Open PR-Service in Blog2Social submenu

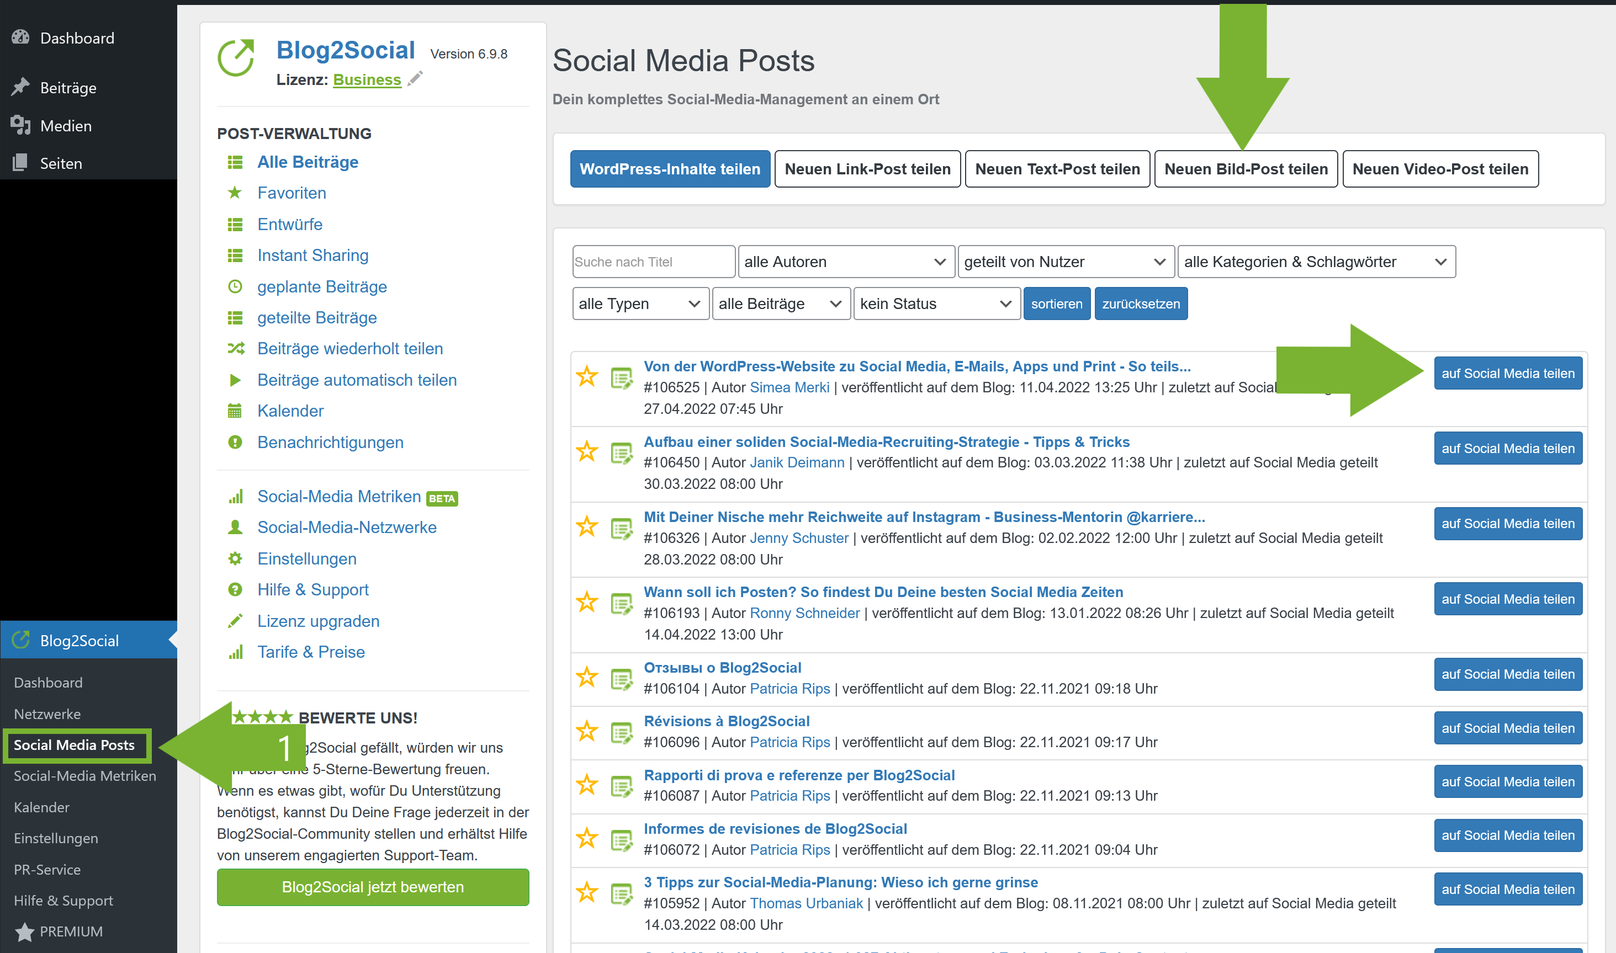[47, 870]
